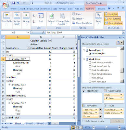Click the Group ribbon button
The image size is (126, 130).
26,19
